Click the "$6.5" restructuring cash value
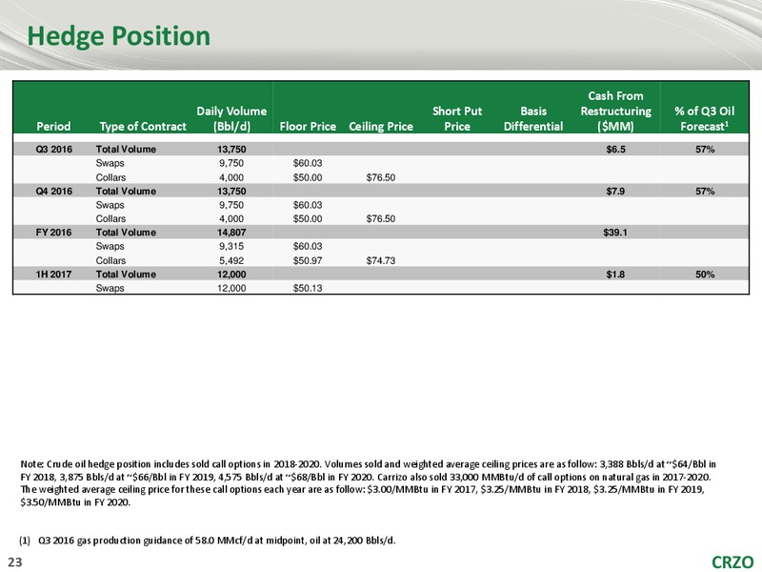Image resolution: width=762 pixels, height=572 pixels. (615, 150)
